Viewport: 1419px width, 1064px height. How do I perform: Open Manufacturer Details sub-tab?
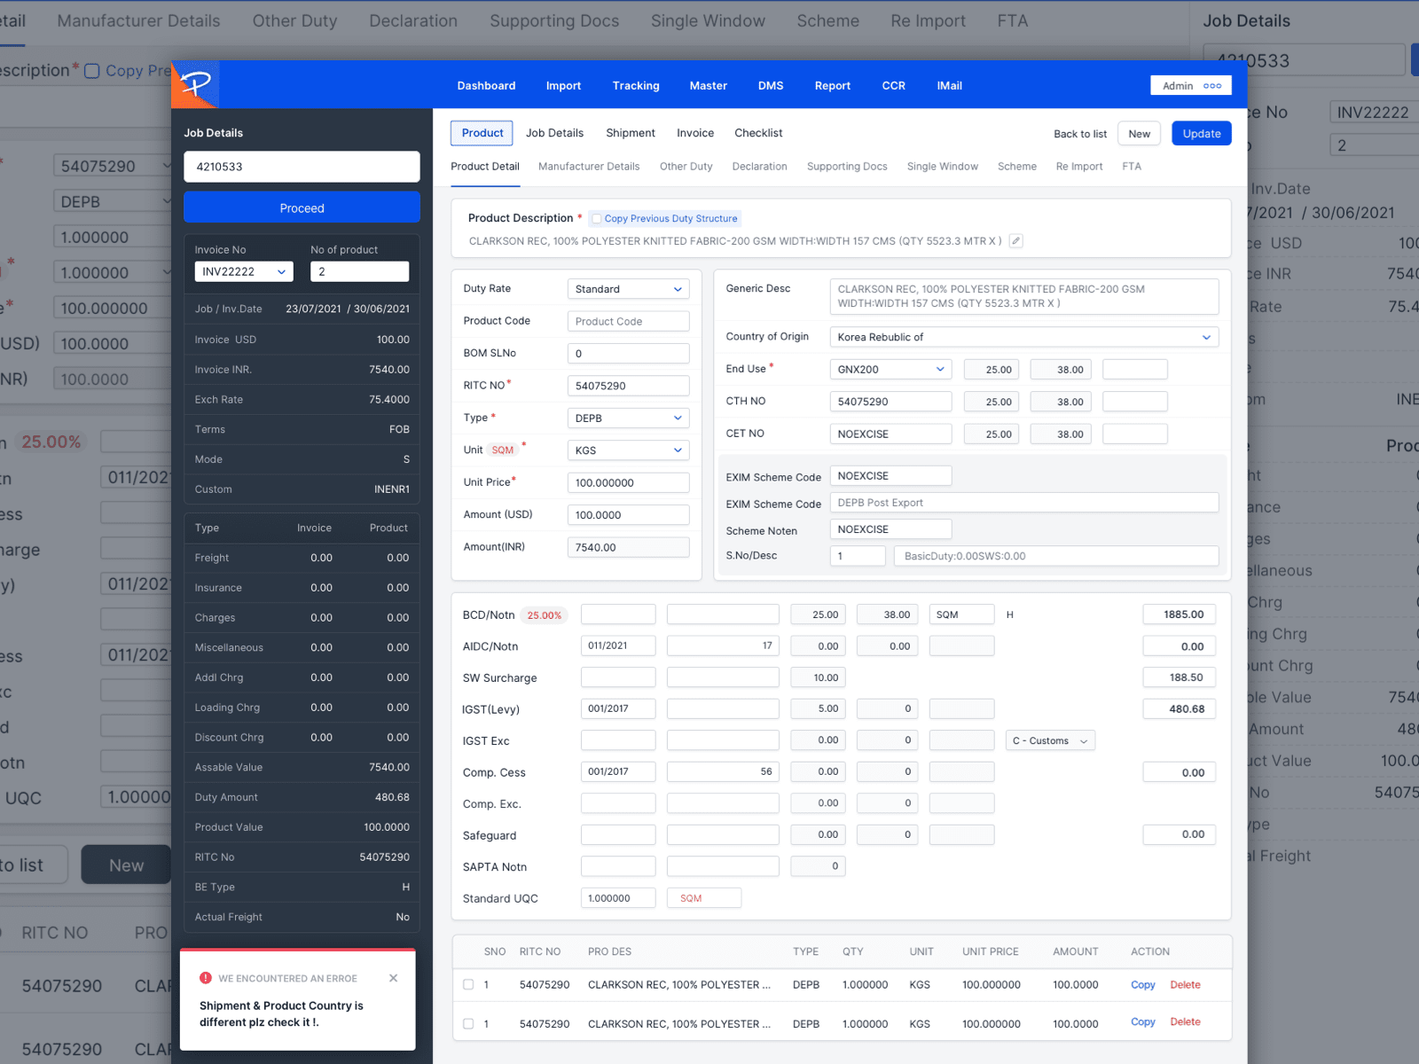click(x=589, y=167)
